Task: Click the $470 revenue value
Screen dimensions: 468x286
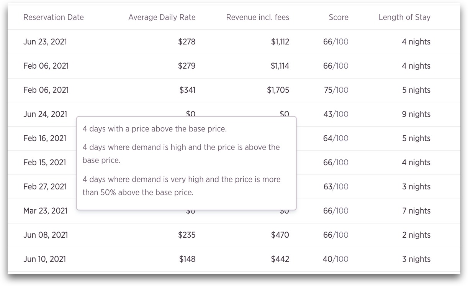Action: pyautogui.click(x=280, y=235)
